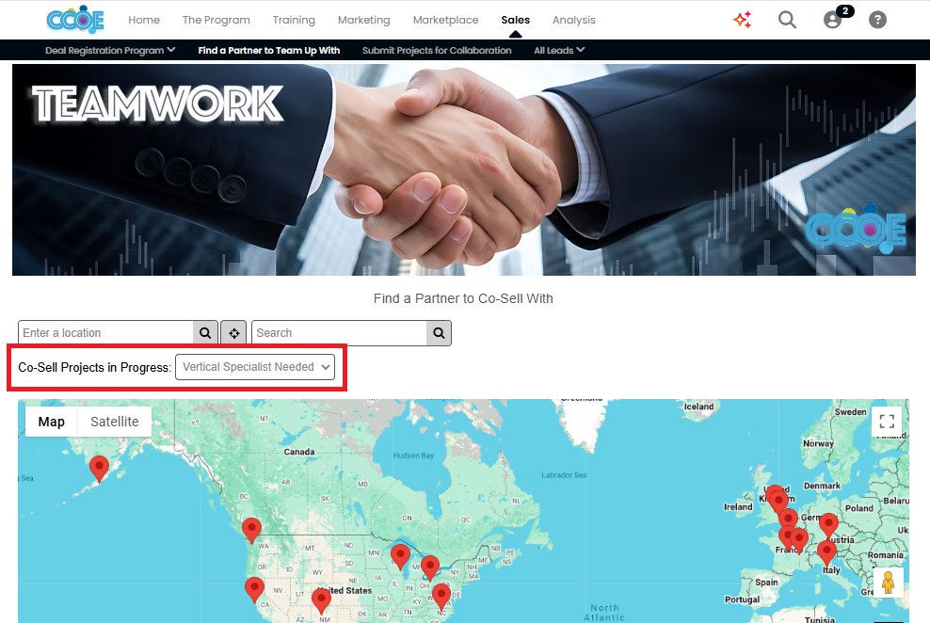Screen dimensions: 930x623
Task: Open the AI sparkle assistant icon
Action: (743, 20)
